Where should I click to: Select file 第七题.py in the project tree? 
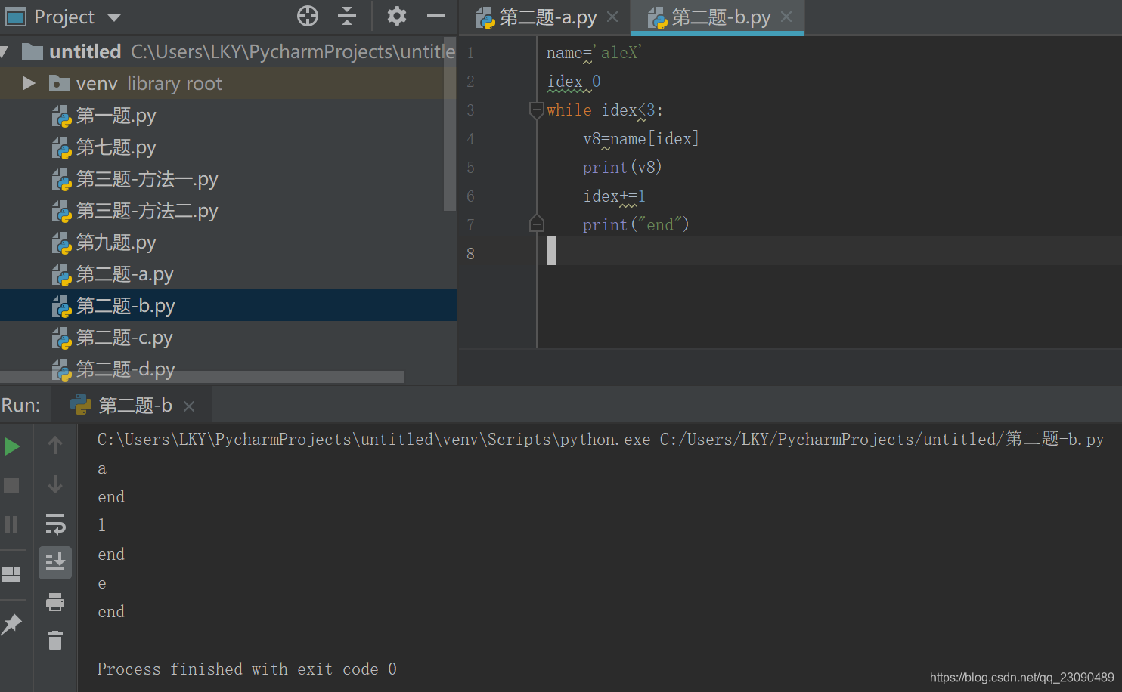coord(116,147)
